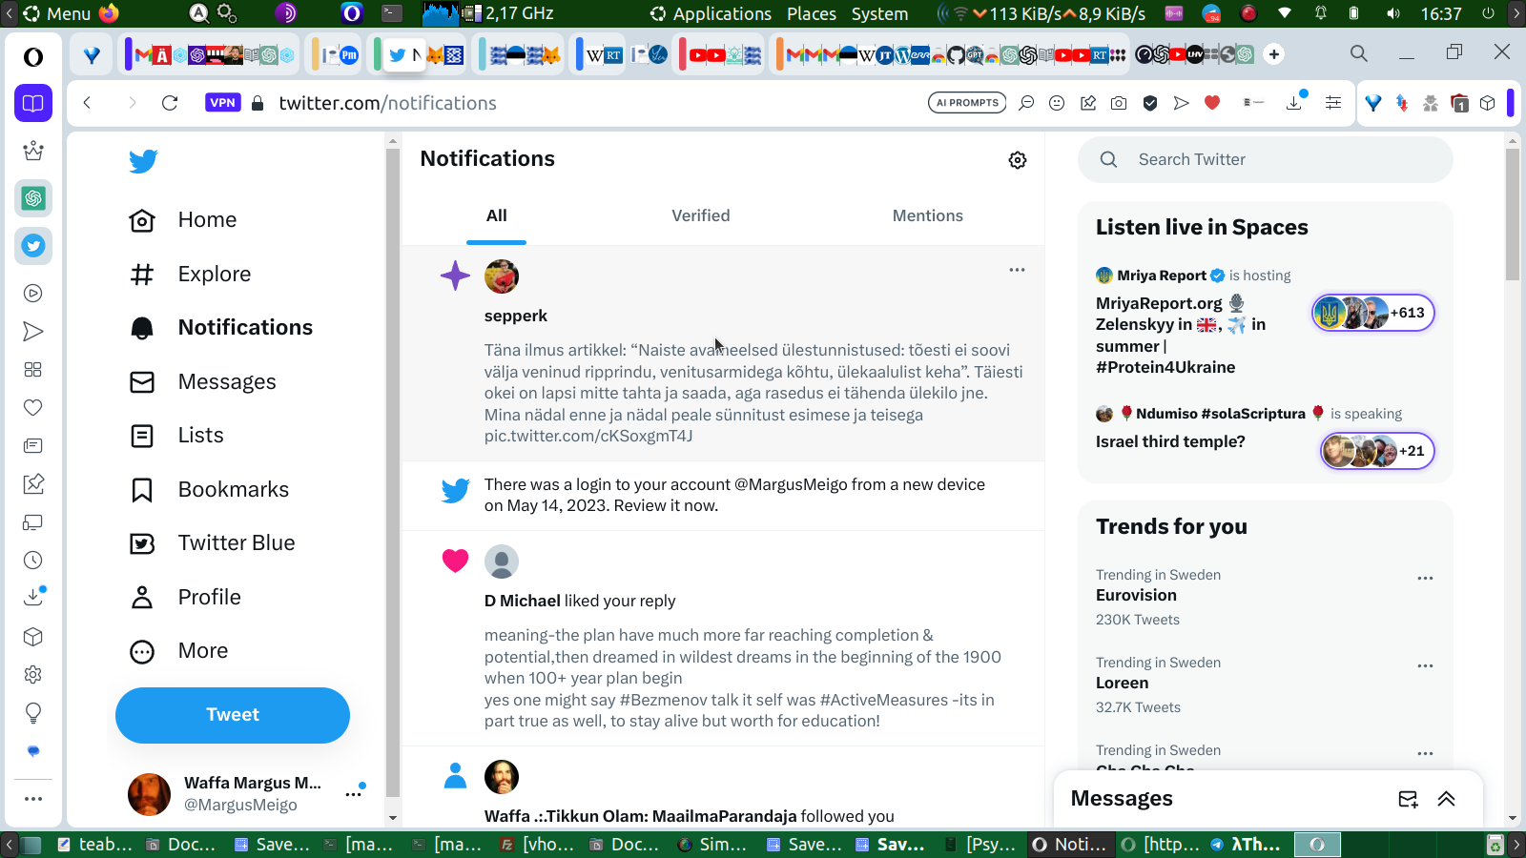Viewport: 1526px width, 858px height.
Task: Click the Search Twitter field
Action: (1266, 160)
